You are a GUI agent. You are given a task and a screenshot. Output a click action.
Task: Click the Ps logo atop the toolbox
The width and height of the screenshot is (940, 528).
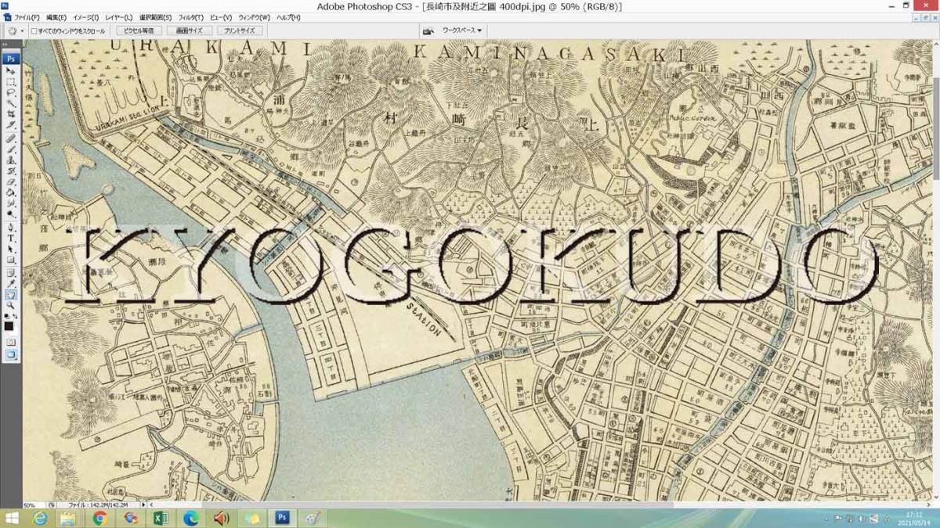coord(11,58)
